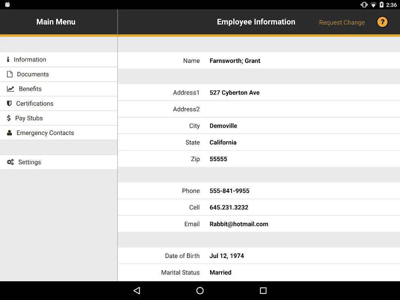Tap the help question mark icon
Screen dimensions: 400x300
click(382, 22)
